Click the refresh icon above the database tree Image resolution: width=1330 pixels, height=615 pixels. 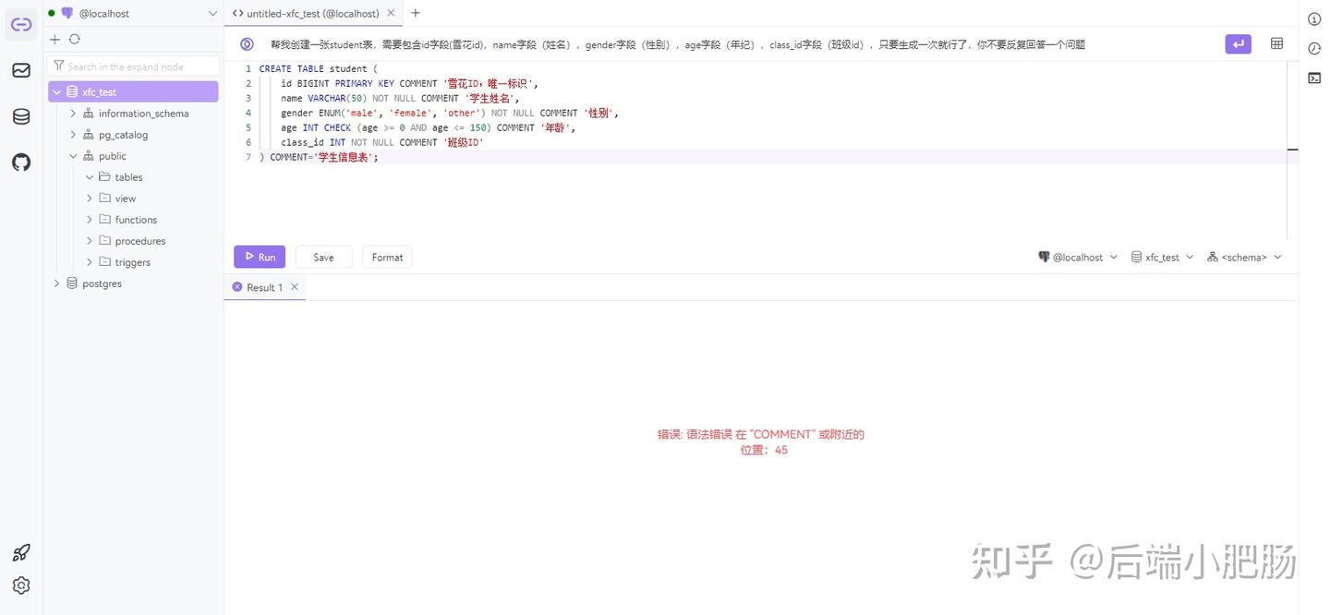click(x=74, y=39)
